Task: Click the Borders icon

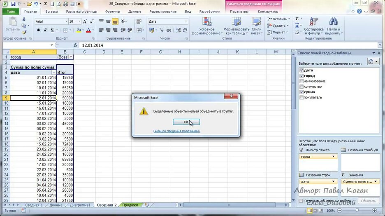Action: click(65, 30)
